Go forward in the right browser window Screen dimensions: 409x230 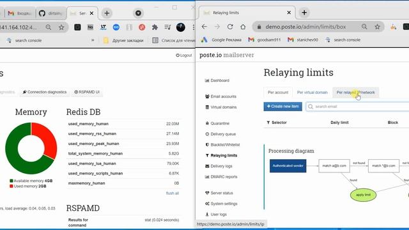[x=217, y=27]
